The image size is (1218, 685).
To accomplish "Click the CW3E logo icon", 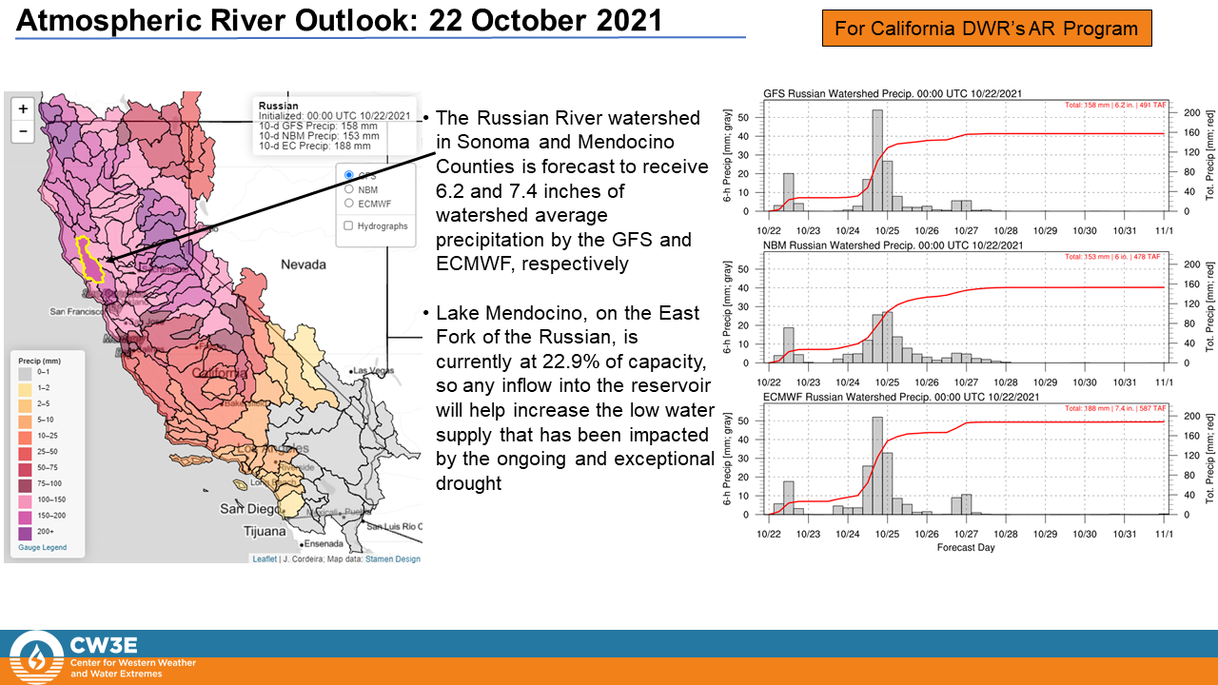I will pos(34,656).
